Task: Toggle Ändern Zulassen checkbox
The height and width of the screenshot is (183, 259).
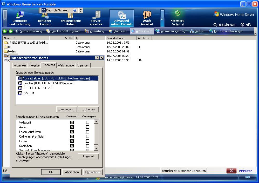Action: [x=72, y=127]
